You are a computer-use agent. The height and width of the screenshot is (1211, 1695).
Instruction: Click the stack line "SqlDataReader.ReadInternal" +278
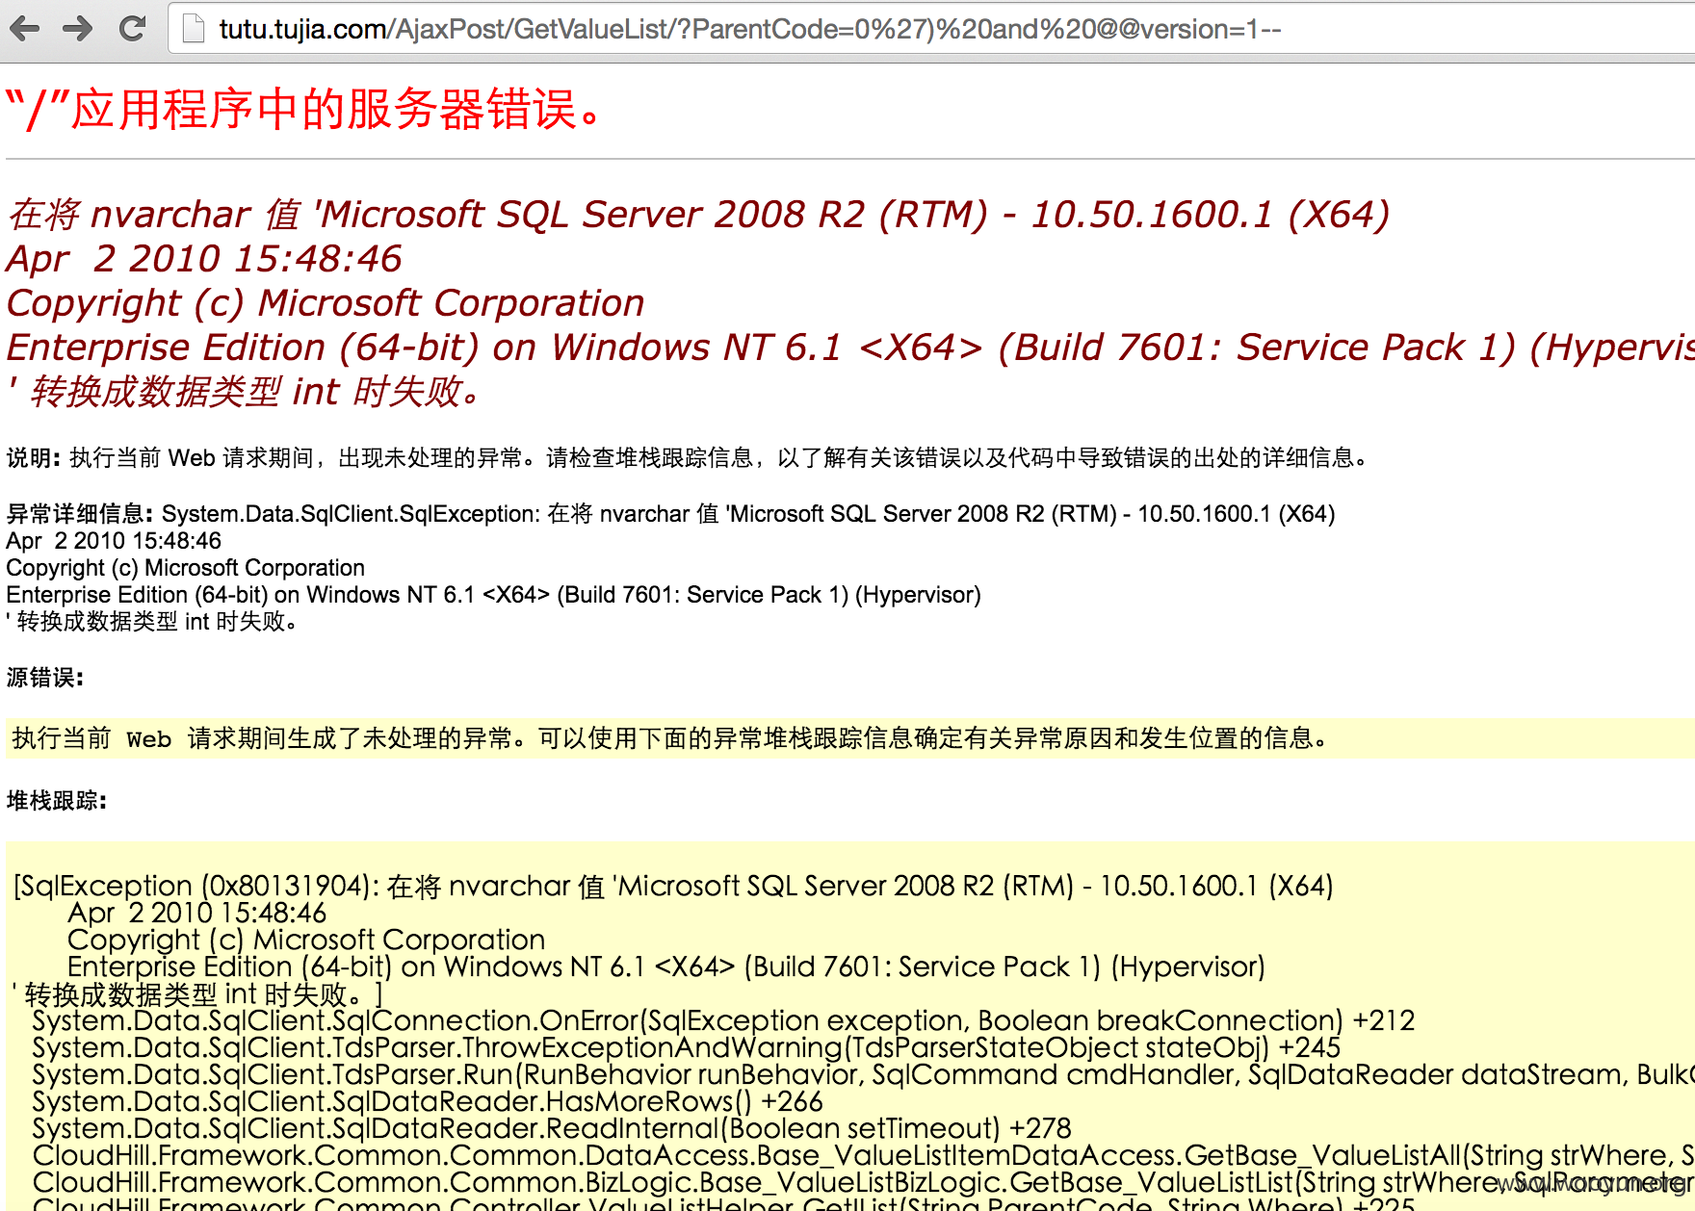(552, 1128)
